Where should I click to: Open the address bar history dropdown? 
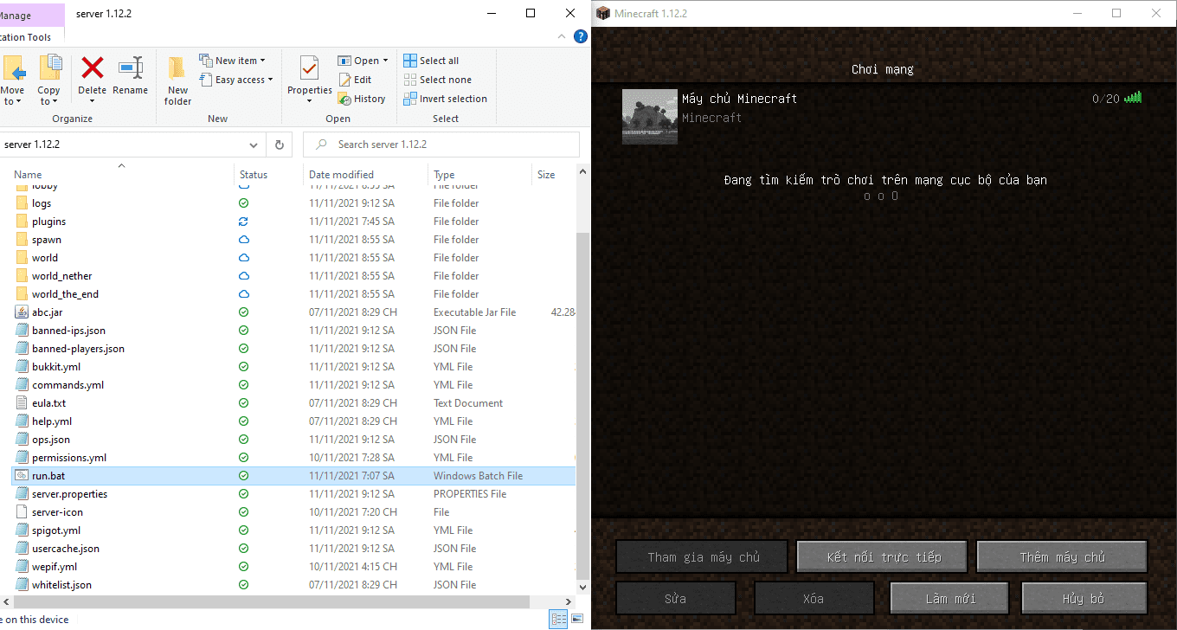pyautogui.click(x=254, y=145)
